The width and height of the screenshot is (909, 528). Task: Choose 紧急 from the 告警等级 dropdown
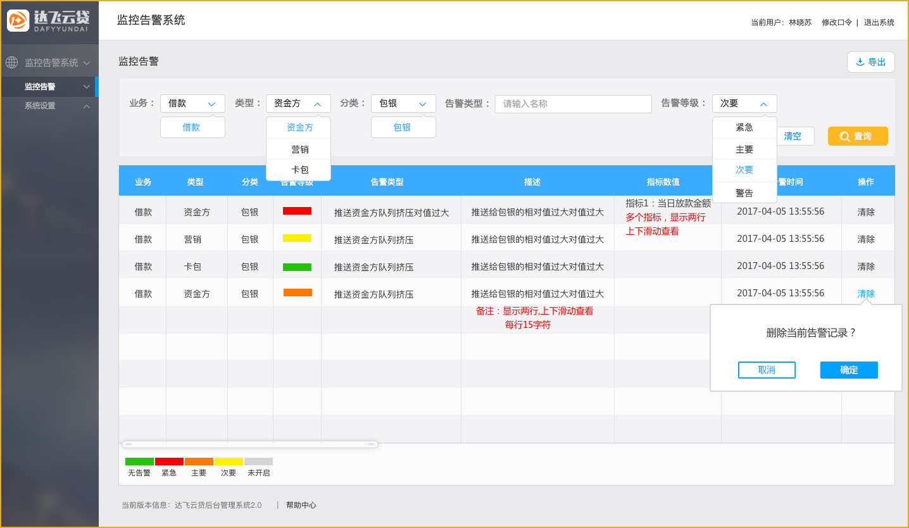pos(744,127)
